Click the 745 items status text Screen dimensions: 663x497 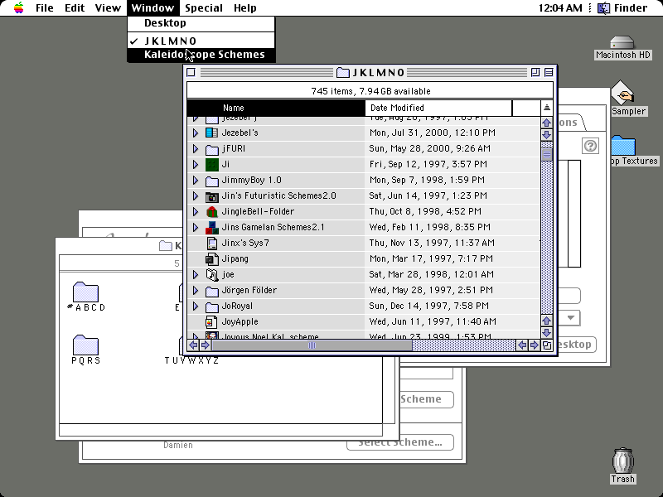(x=370, y=91)
